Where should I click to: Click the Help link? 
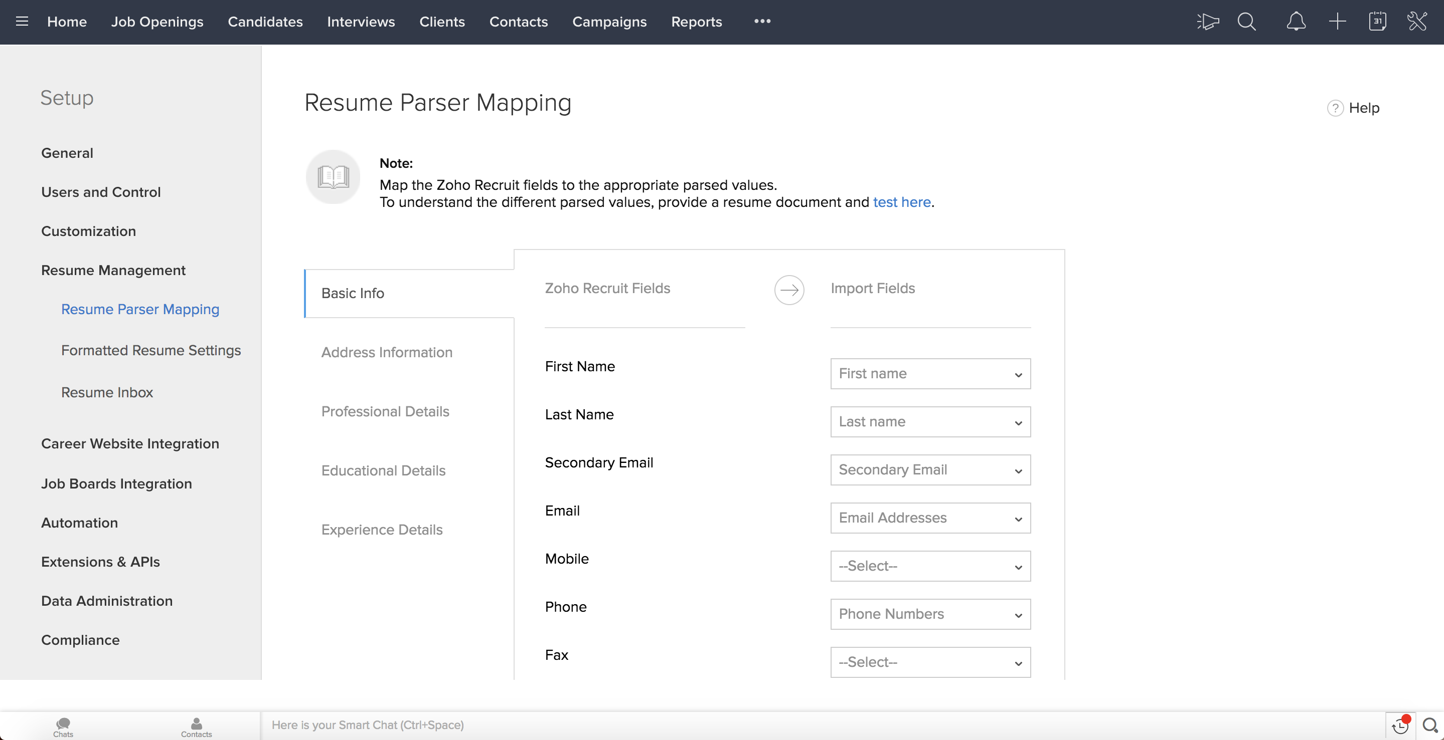(1363, 108)
